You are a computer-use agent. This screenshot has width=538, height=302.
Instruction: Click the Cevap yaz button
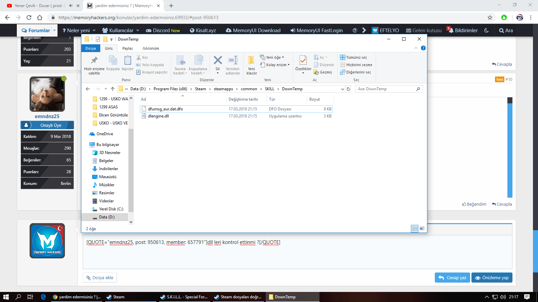tap(452, 278)
